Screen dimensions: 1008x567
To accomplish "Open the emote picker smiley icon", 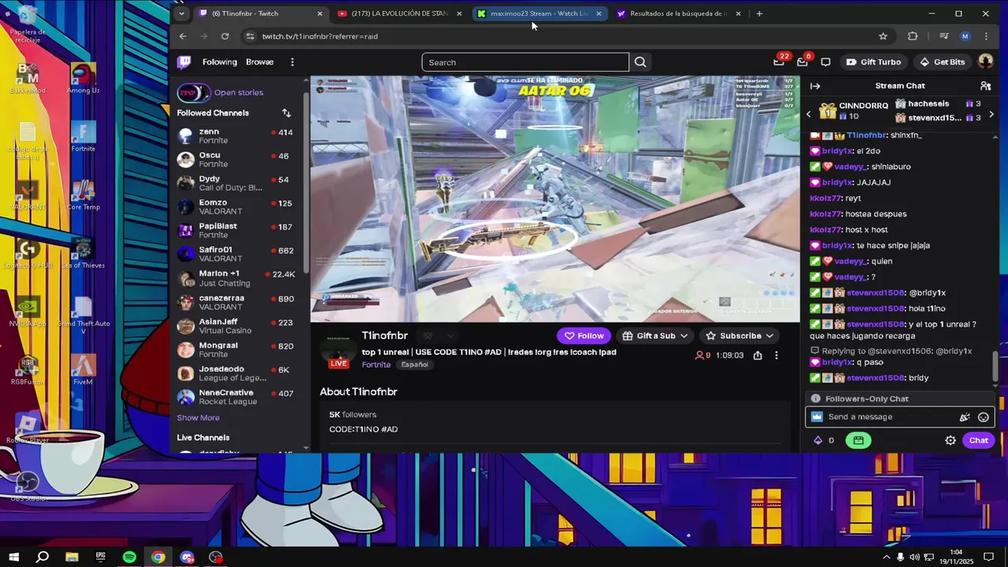I will [x=983, y=417].
